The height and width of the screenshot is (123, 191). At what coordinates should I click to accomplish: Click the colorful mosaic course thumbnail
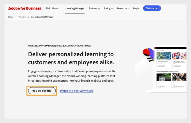click(x=164, y=56)
